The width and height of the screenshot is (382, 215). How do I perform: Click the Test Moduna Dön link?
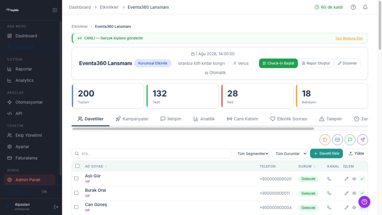click(x=349, y=38)
